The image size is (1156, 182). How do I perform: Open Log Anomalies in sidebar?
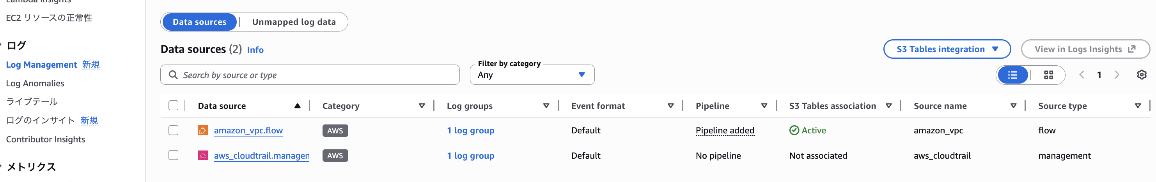click(35, 83)
